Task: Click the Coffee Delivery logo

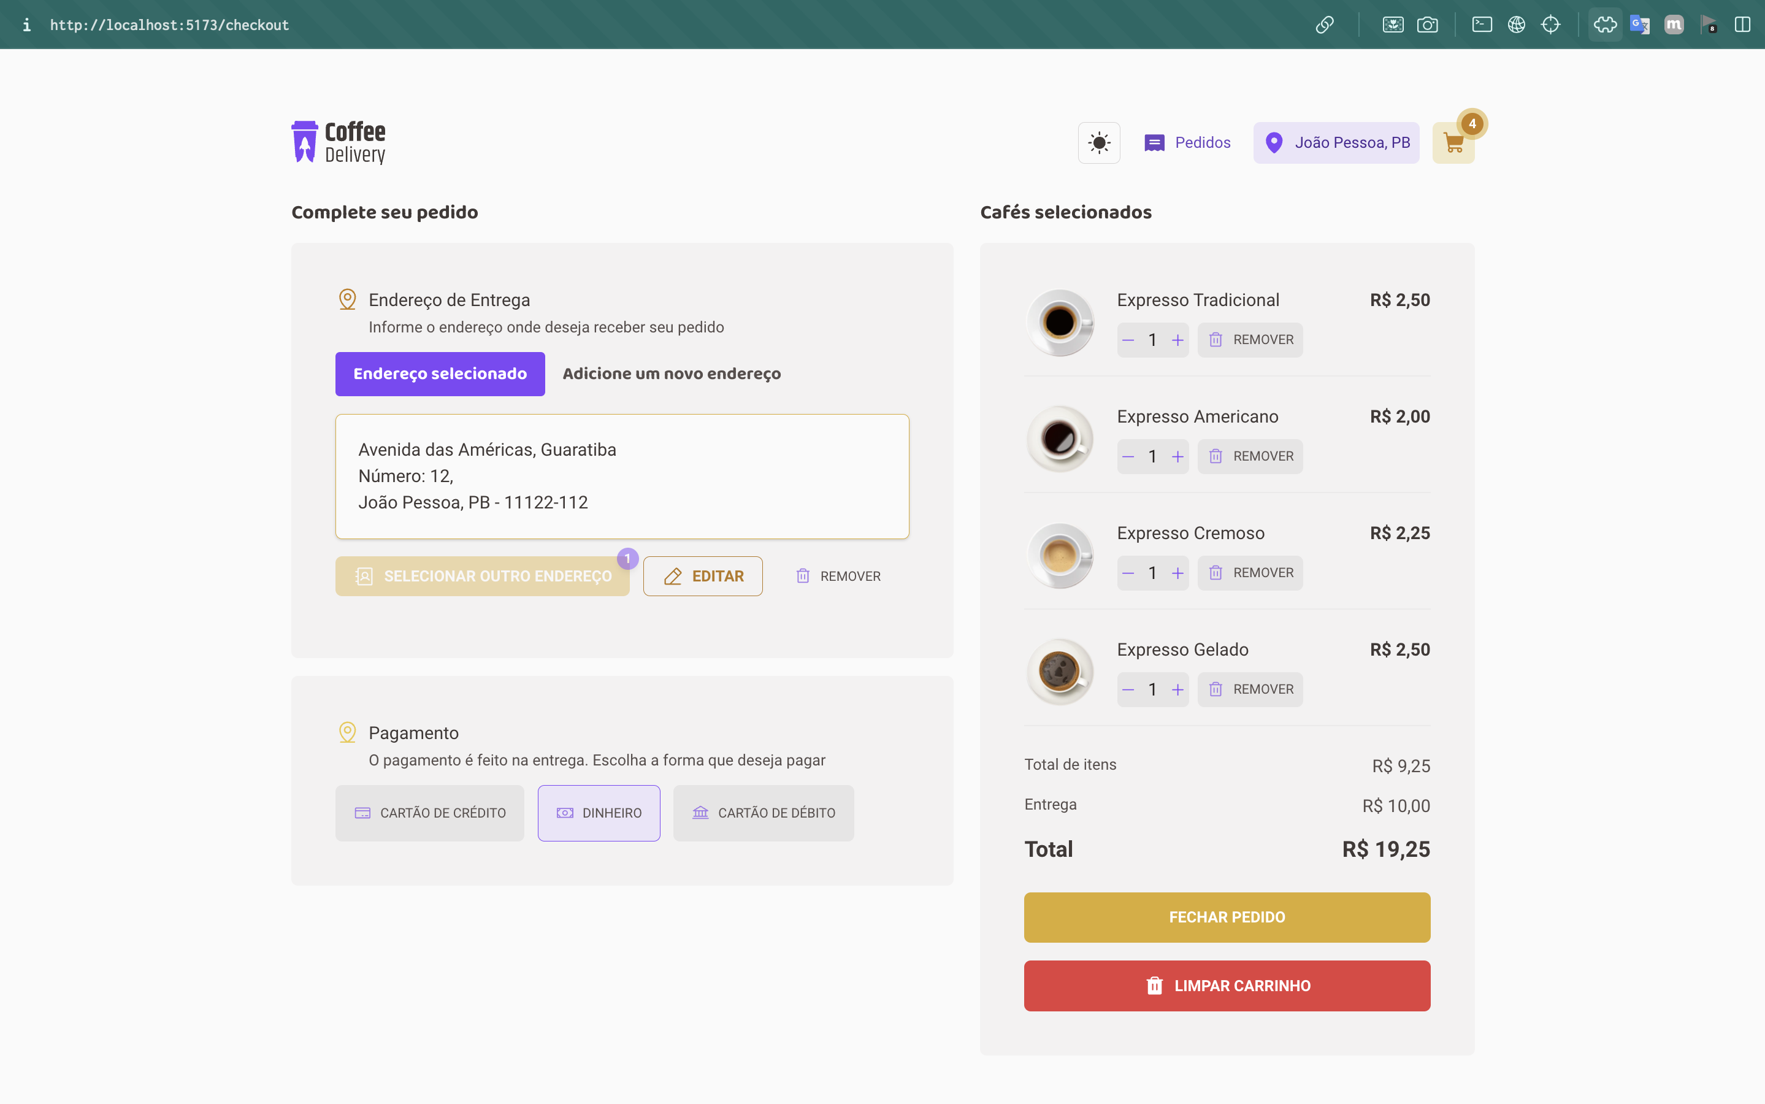Action: coord(338,142)
